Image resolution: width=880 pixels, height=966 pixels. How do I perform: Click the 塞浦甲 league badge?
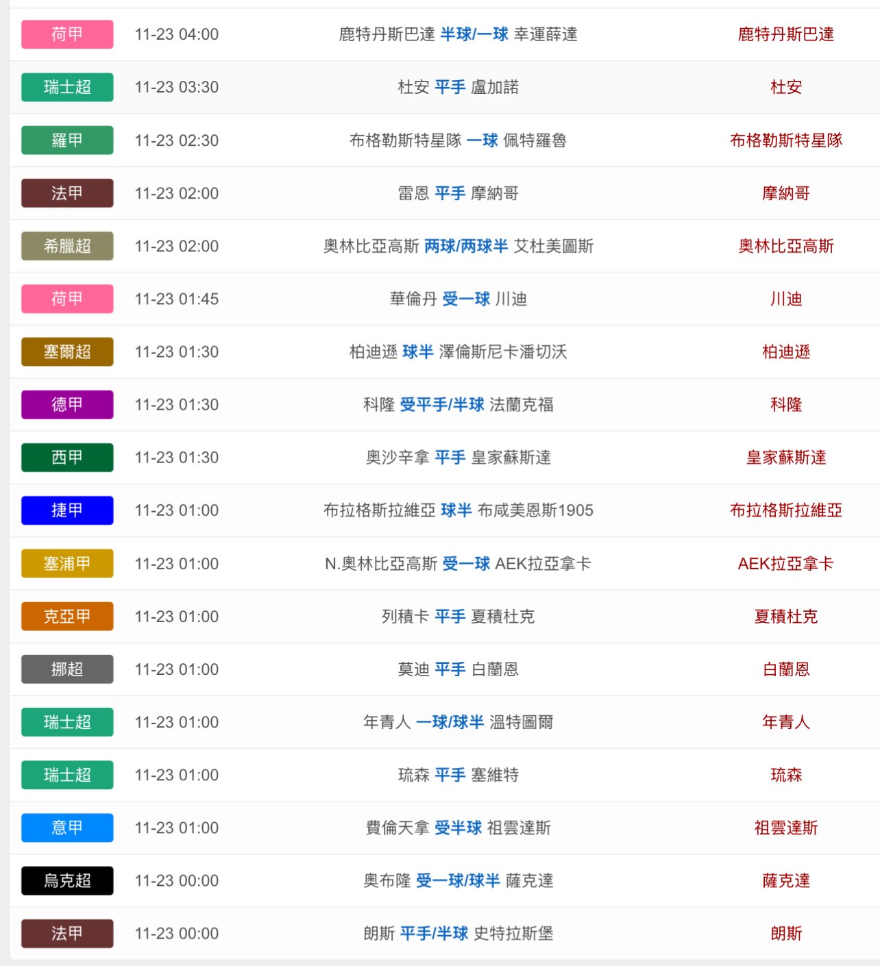[67, 564]
